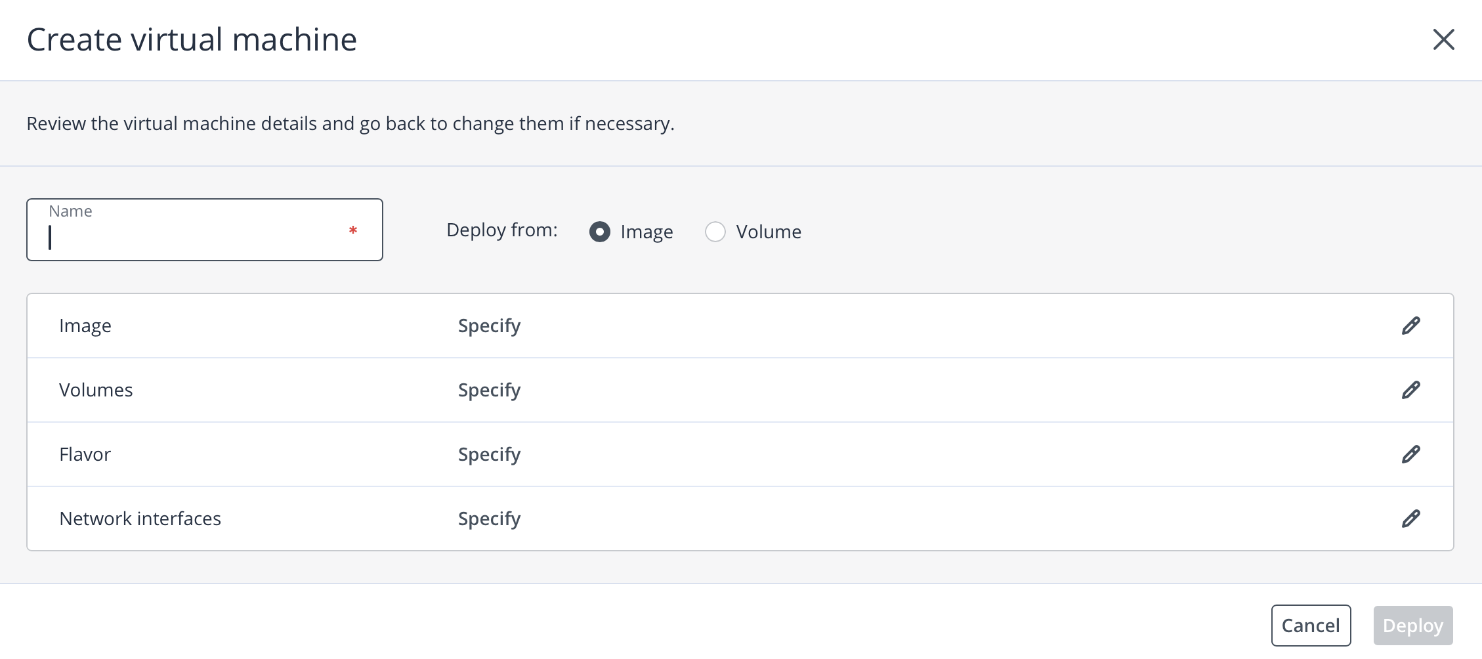
Task: Click the "Deploy from:" label
Action: [x=501, y=230]
